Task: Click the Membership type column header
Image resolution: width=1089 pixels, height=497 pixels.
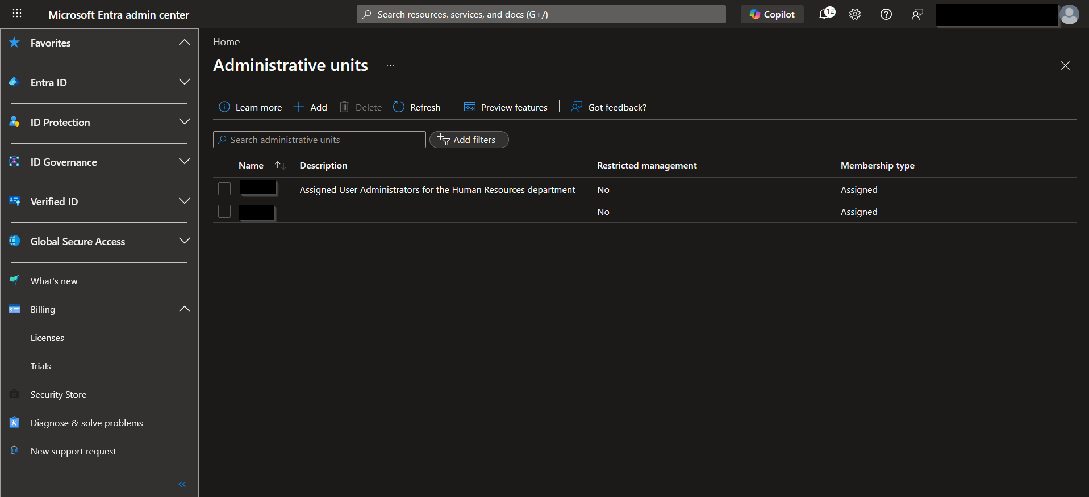Action: (878, 165)
